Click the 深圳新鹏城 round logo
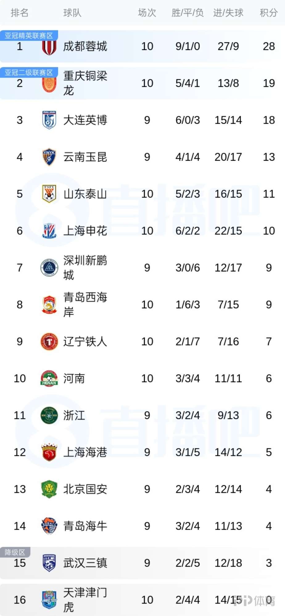The image size is (285, 616). coord(49,267)
